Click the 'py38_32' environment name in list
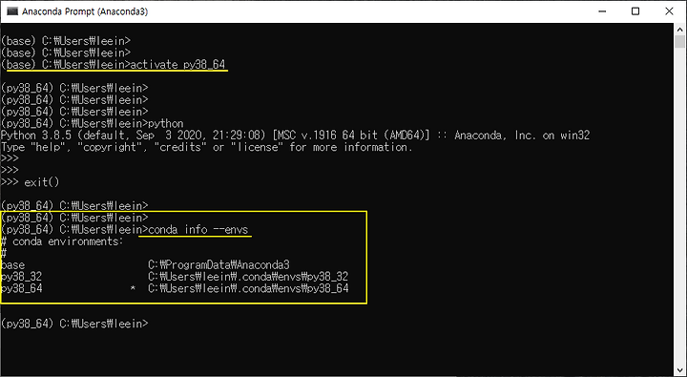 tap(21, 277)
